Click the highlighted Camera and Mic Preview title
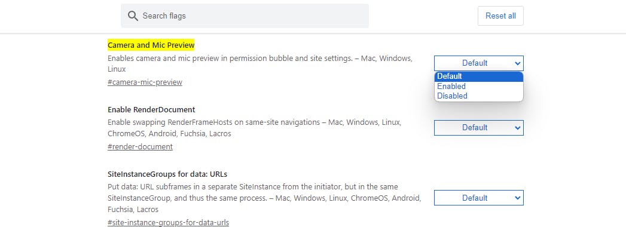 coord(151,45)
